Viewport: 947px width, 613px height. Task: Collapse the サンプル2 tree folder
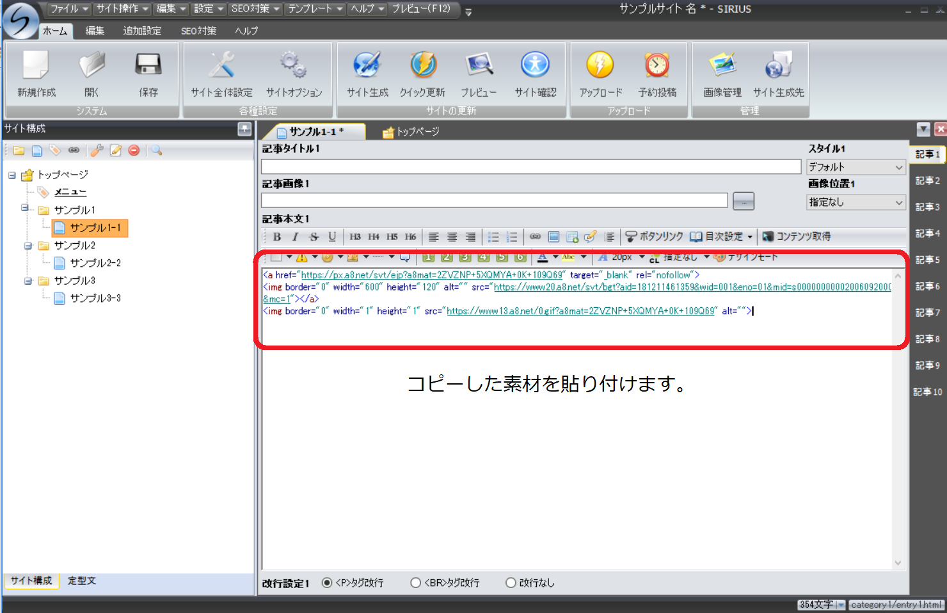pos(28,246)
